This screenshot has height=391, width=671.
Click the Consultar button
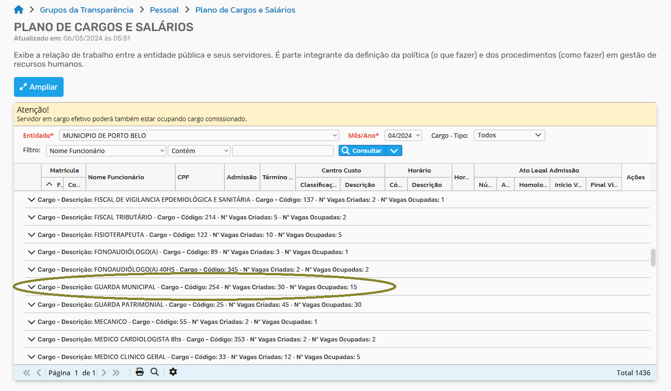pyautogui.click(x=362, y=151)
